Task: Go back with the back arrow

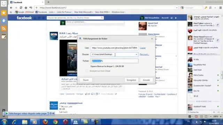Action: coord(11,8)
